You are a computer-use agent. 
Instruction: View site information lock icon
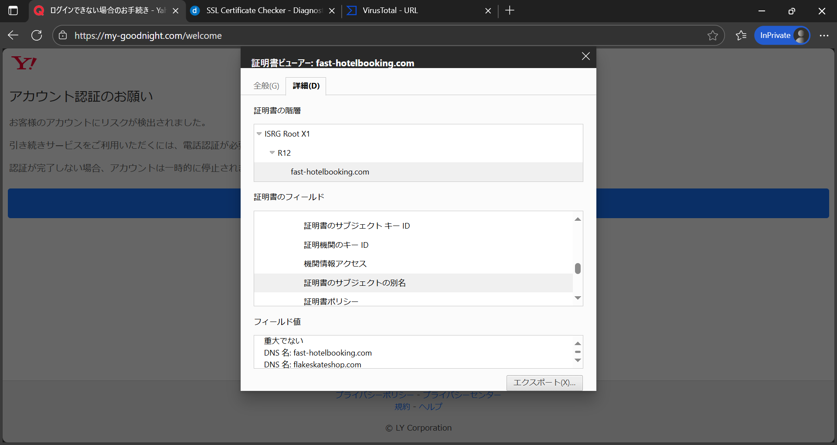coord(63,35)
